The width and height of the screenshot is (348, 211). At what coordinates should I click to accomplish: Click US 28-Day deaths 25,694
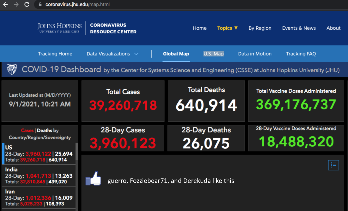[64, 154]
